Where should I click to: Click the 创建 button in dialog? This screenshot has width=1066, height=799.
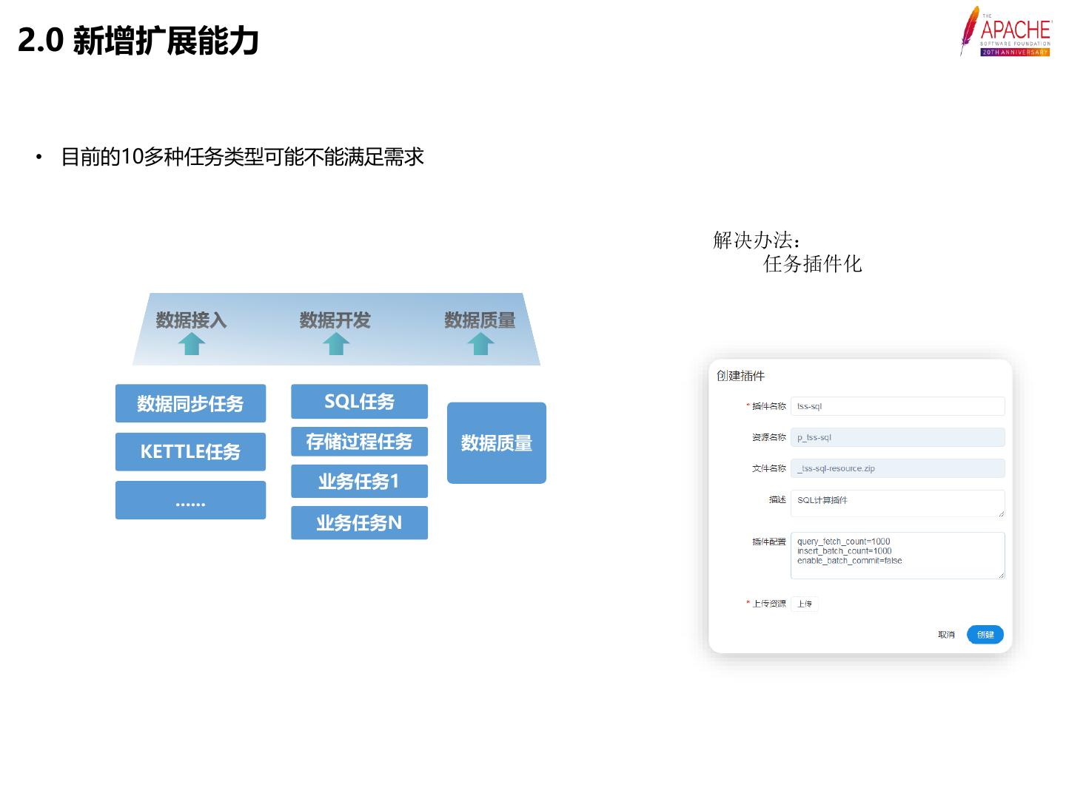(985, 635)
